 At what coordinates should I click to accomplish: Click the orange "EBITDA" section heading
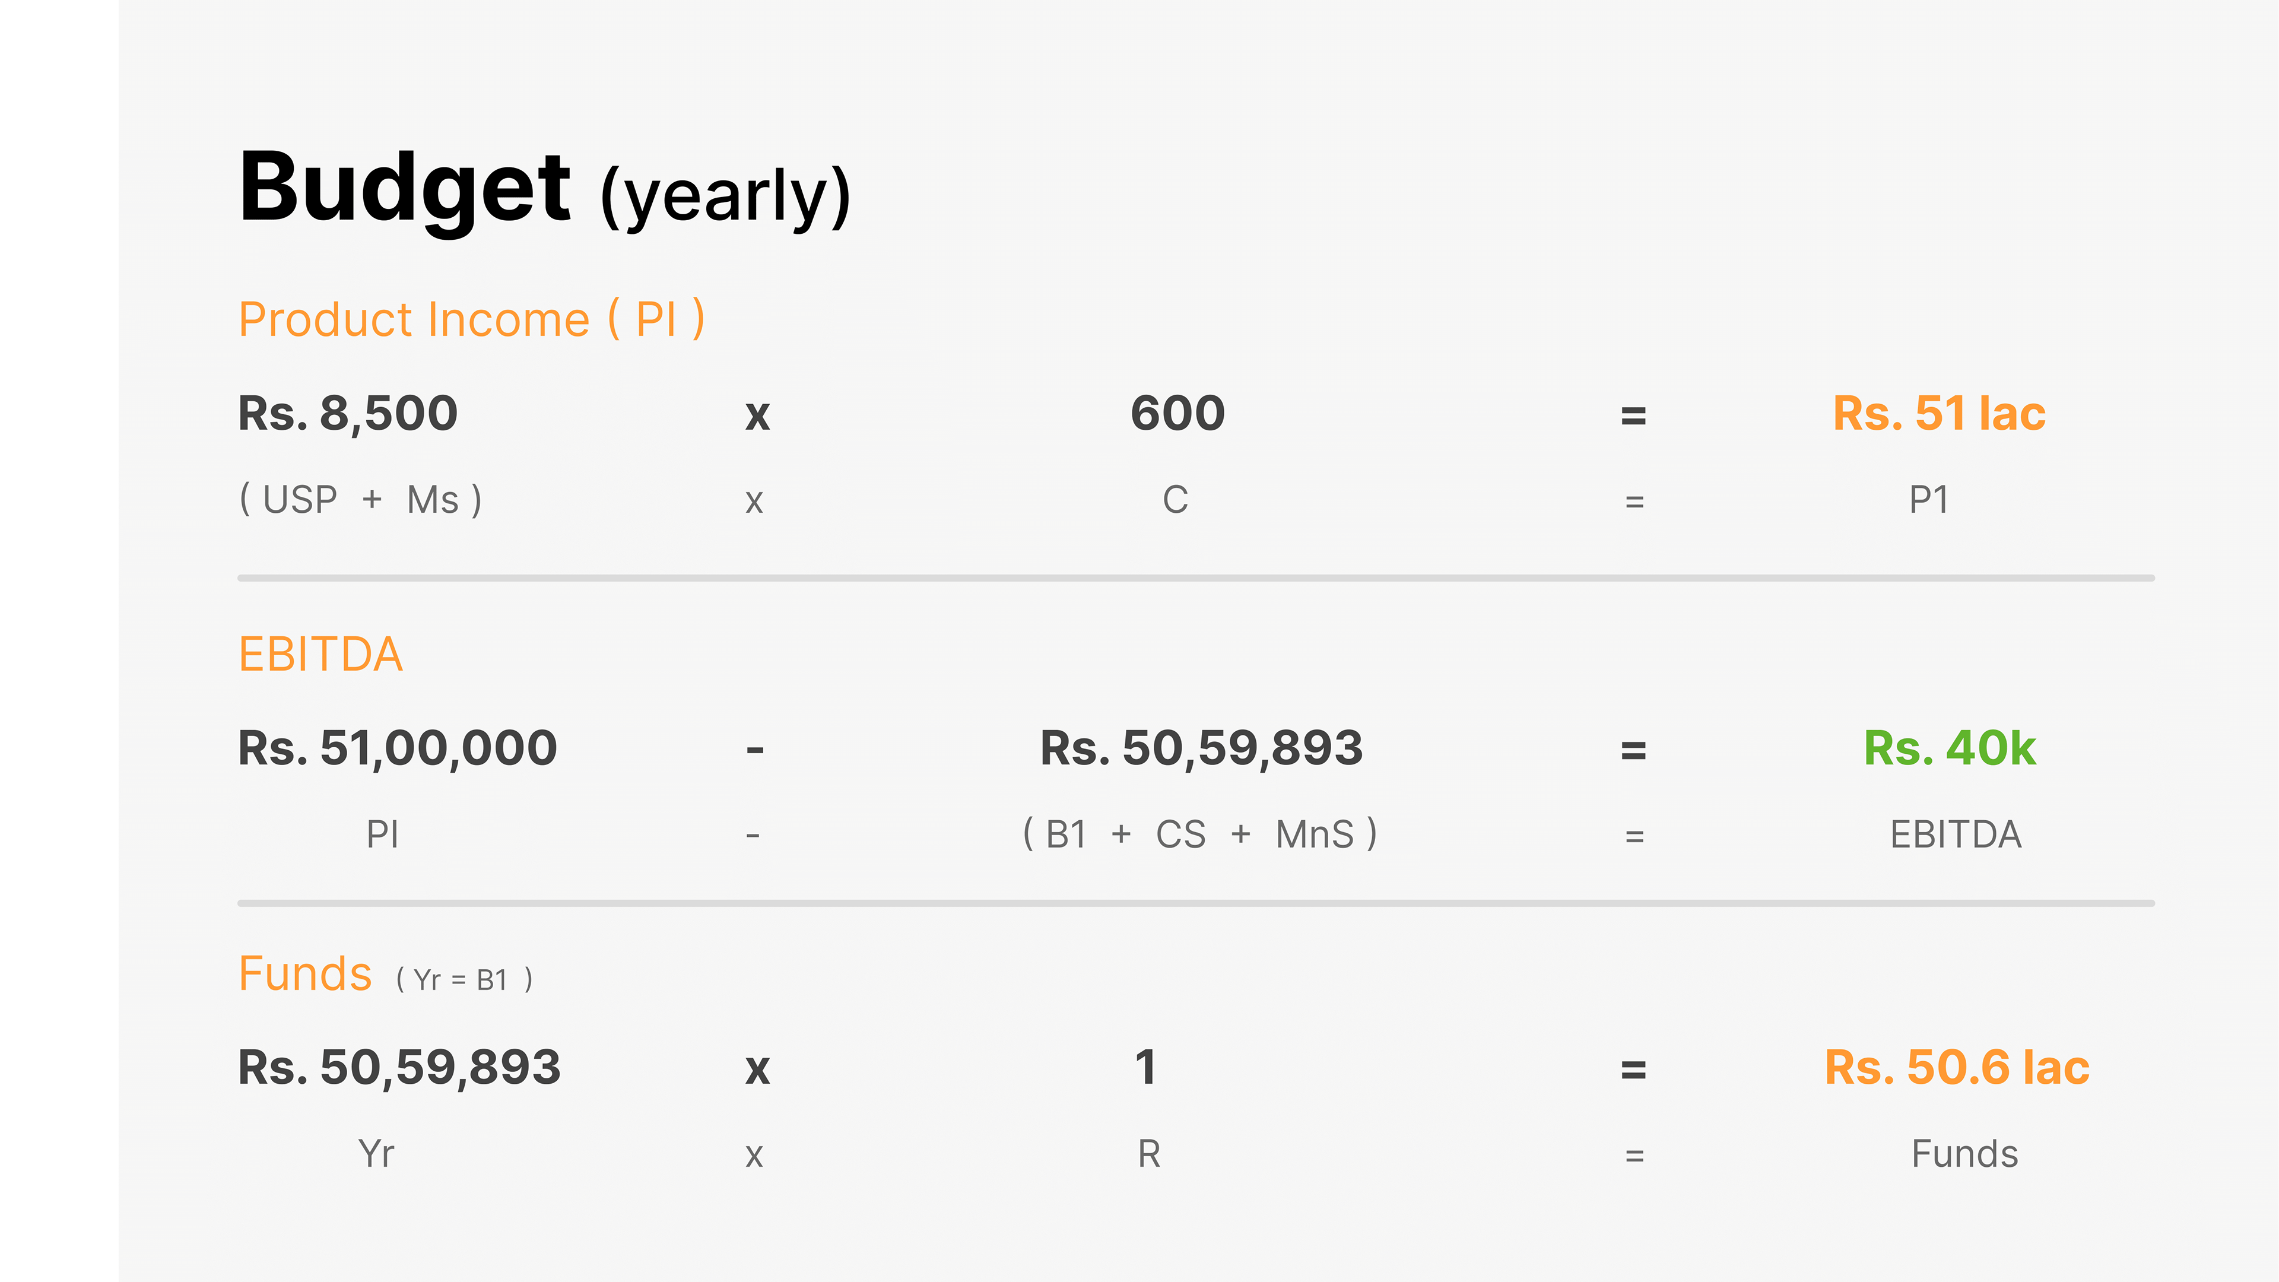click(x=320, y=655)
